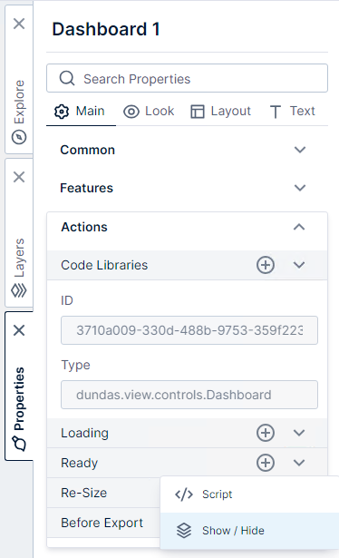Collapse the Actions section chevron
This screenshot has height=558, width=339.
coord(299,227)
